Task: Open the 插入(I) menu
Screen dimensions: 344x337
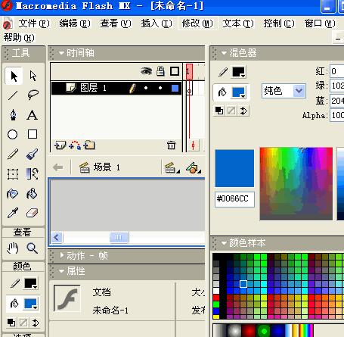Action: [157, 23]
